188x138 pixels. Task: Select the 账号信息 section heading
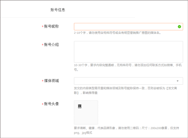pyautogui.click(x=58, y=10)
